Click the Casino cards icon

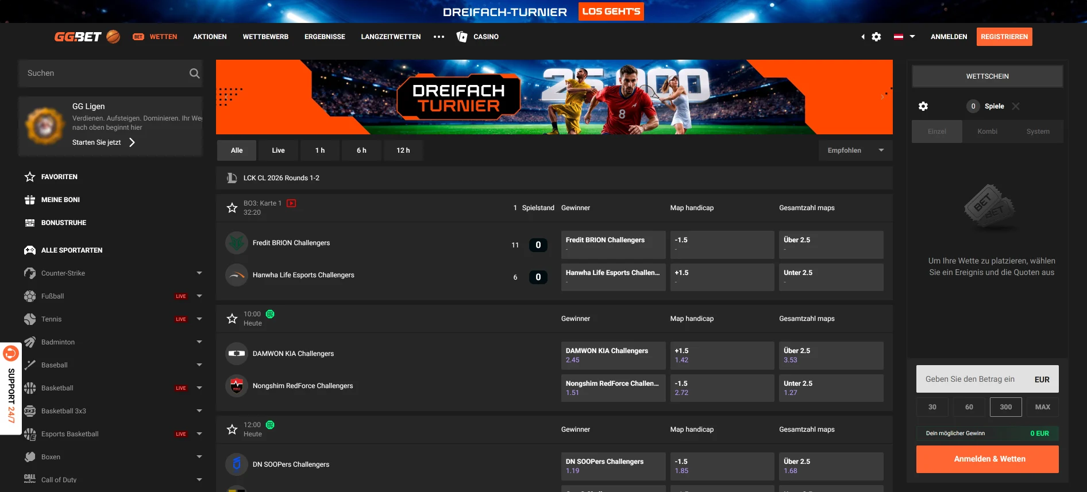[x=461, y=37]
